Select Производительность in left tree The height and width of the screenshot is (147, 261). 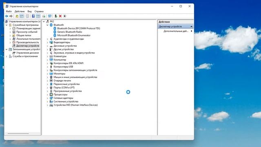coord(27,42)
